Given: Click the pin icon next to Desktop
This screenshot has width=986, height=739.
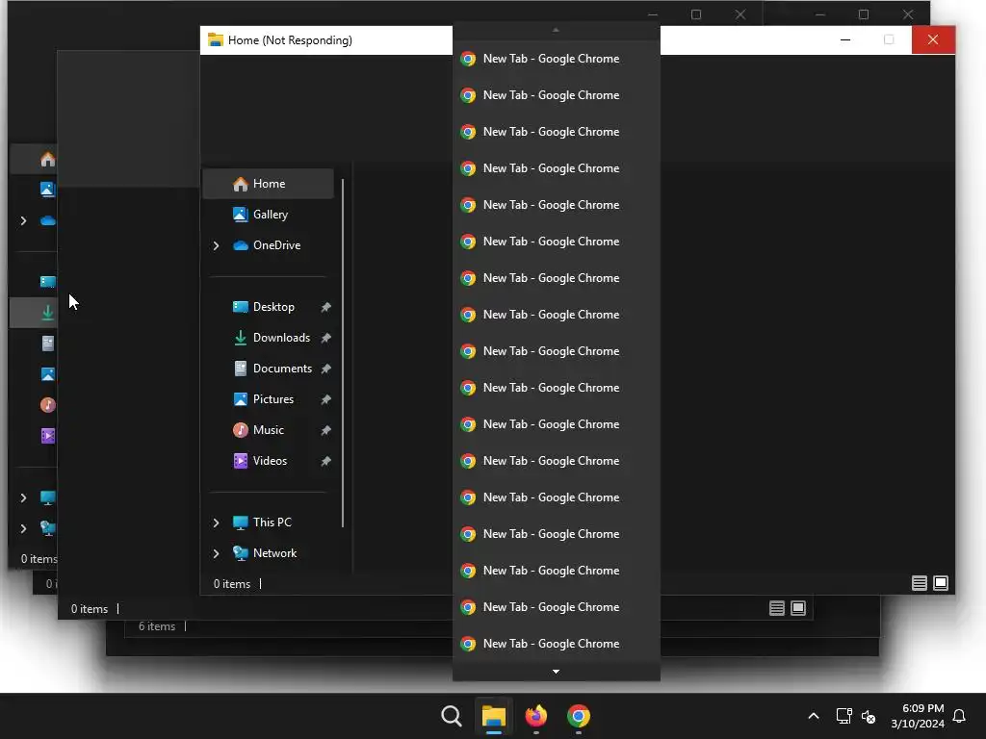Looking at the screenshot, I should [325, 307].
